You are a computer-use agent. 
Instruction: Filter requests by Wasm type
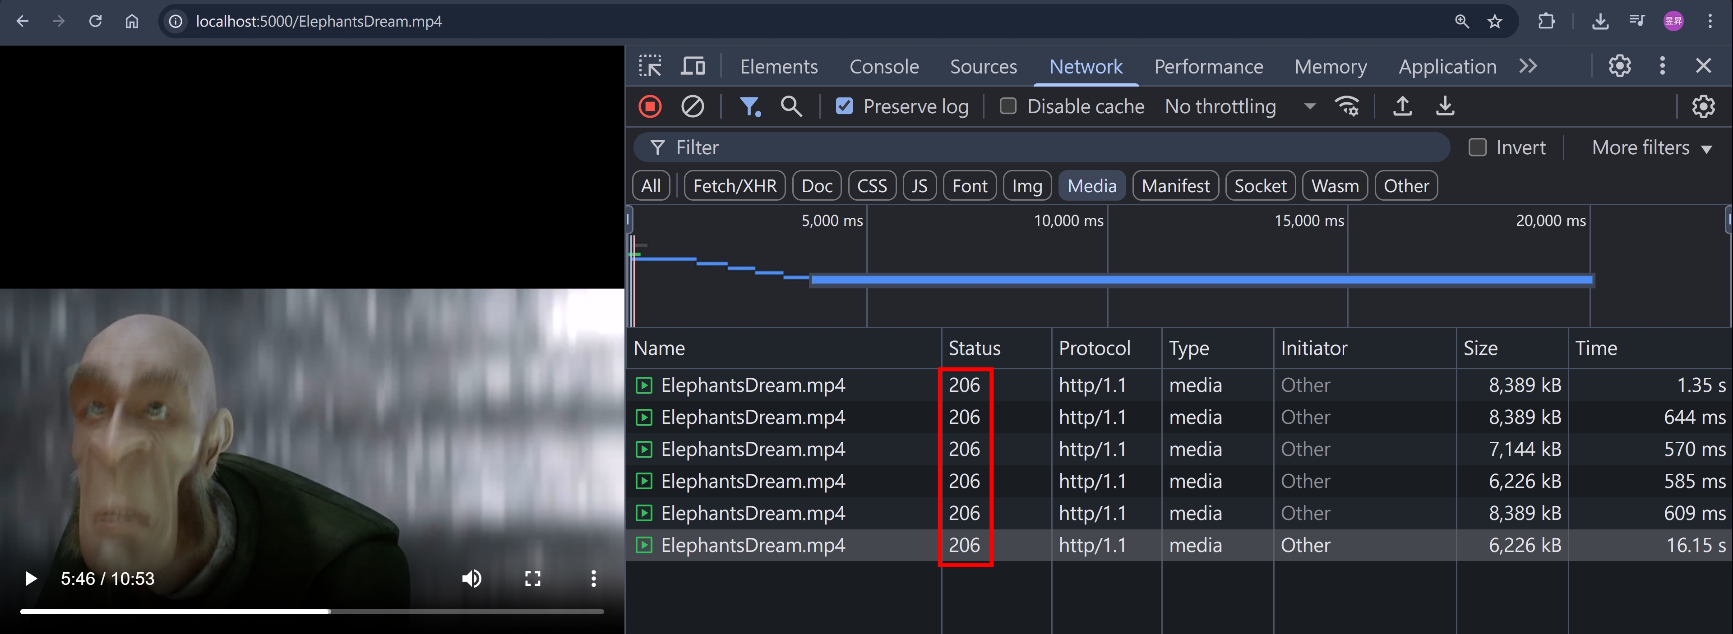click(x=1335, y=186)
